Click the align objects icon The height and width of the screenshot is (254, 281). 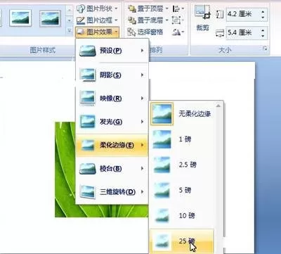point(178,9)
